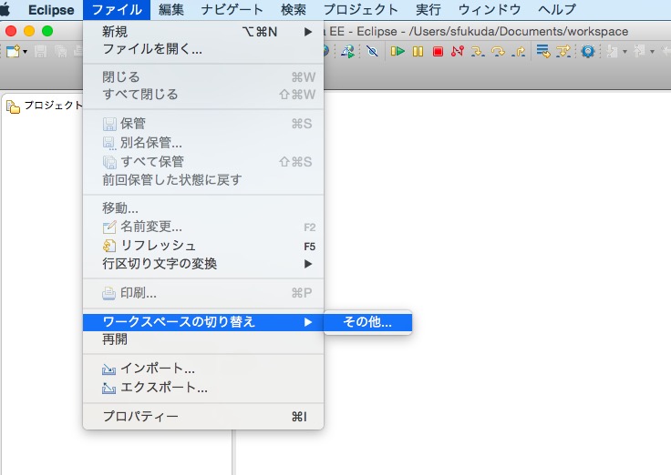Select 再開 menu item

coord(203,339)
